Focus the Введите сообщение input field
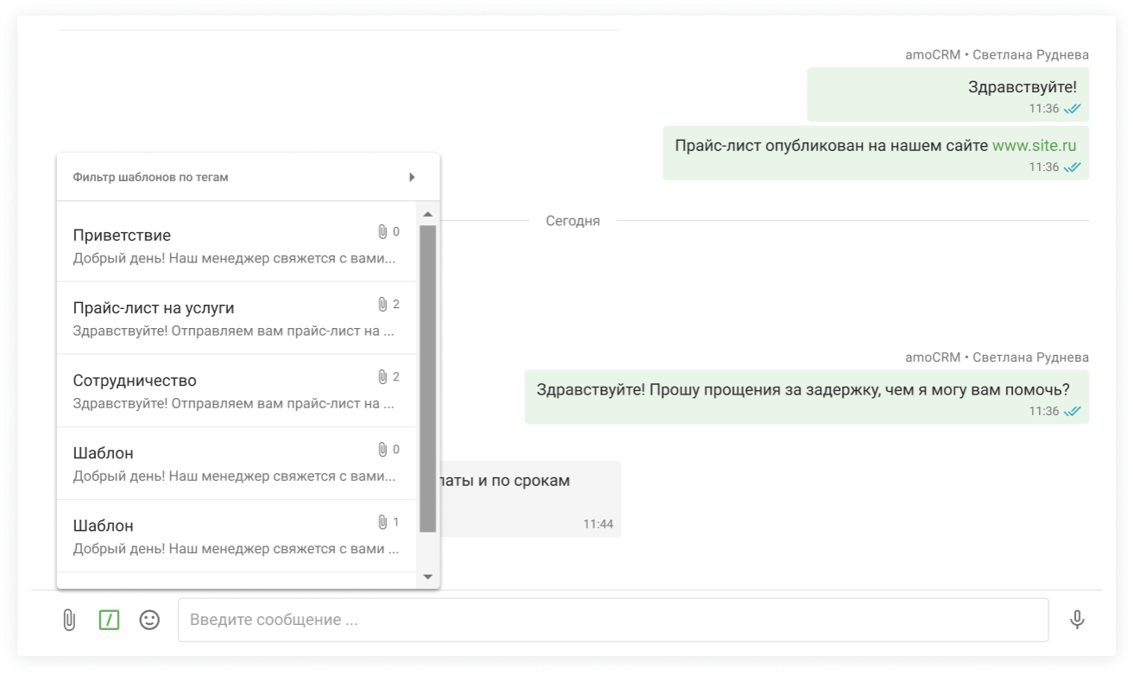 point(612,620)
